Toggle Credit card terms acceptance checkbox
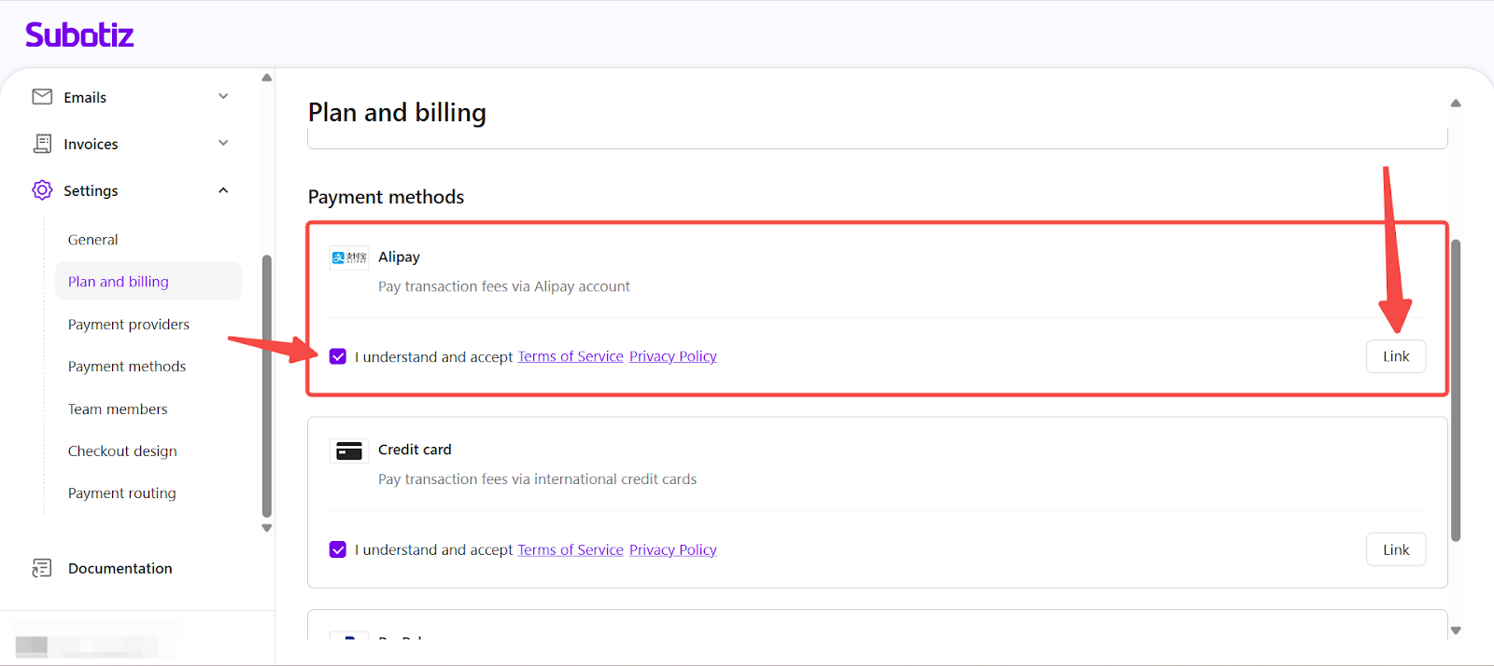The image size is (1494, 666). [338, 549]
